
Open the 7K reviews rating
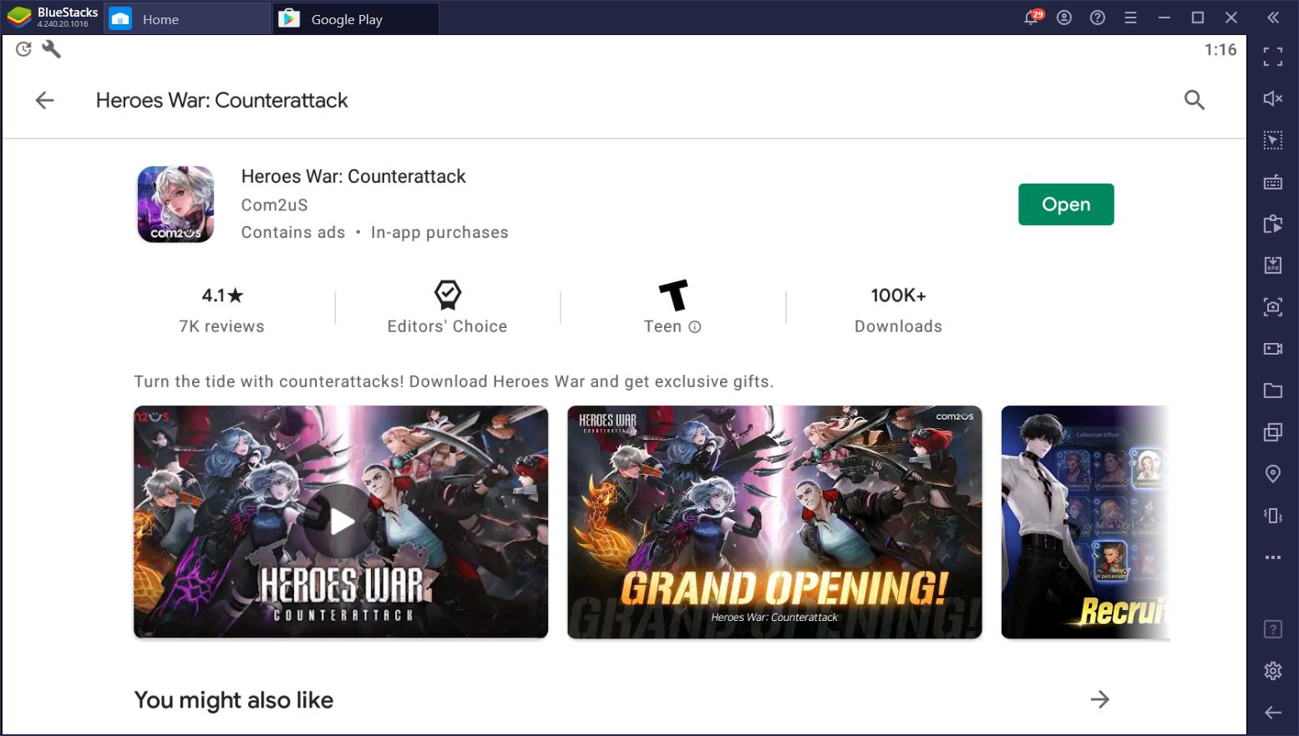[x=221, y=310]
